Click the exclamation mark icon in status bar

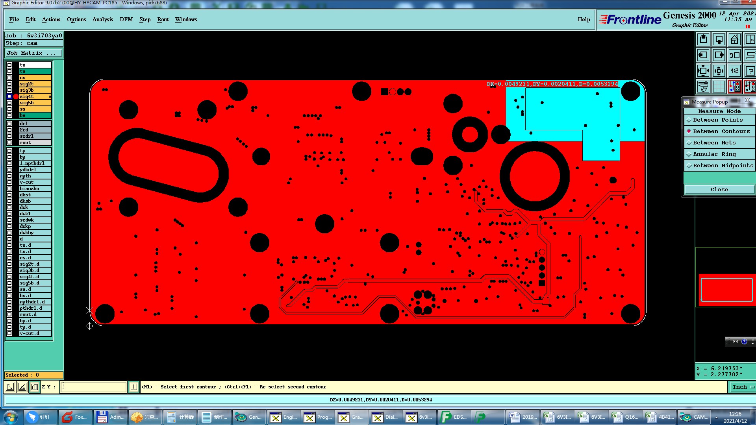(x=133, y=387)
